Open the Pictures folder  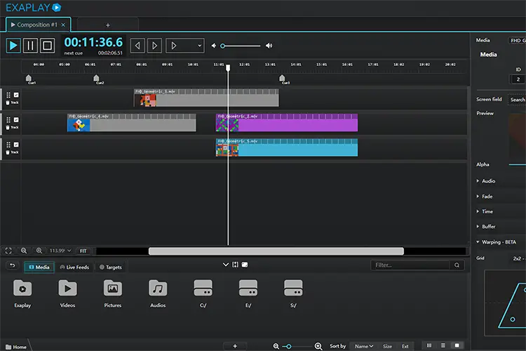(x=113, y=293)
